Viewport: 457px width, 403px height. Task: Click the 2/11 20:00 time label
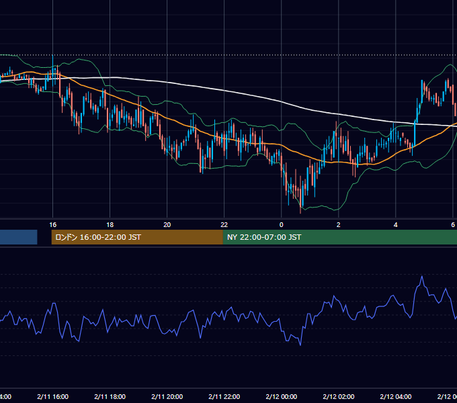pyautogui.click(x=167, y=396)
